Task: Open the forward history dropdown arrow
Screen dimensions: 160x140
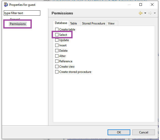Action: click(155, 13)
